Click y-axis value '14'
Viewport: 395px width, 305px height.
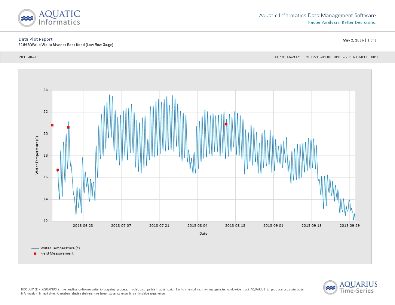point(46,199)
